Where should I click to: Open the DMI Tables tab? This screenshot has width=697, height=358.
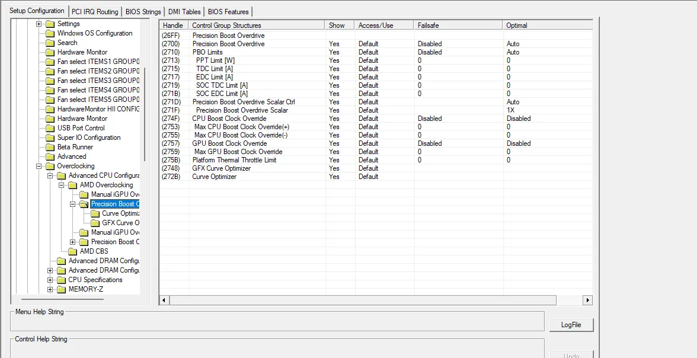(184, 12)
